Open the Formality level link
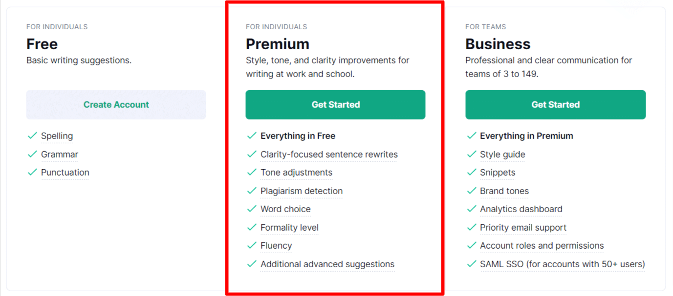673x296 pixels. (x=289, y=227)
